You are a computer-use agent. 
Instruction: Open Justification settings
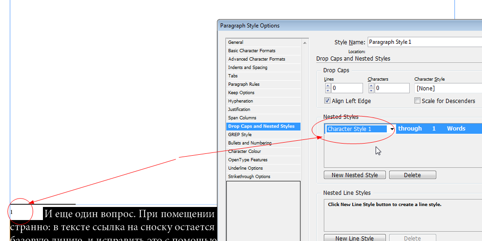pyautogui.click(x=263, y=109)
